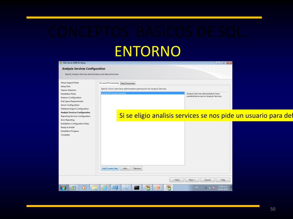Screen dimensions: 293x219
Task: Open Windows Explorer folder icon in taskbar
Action: [94, 188]
